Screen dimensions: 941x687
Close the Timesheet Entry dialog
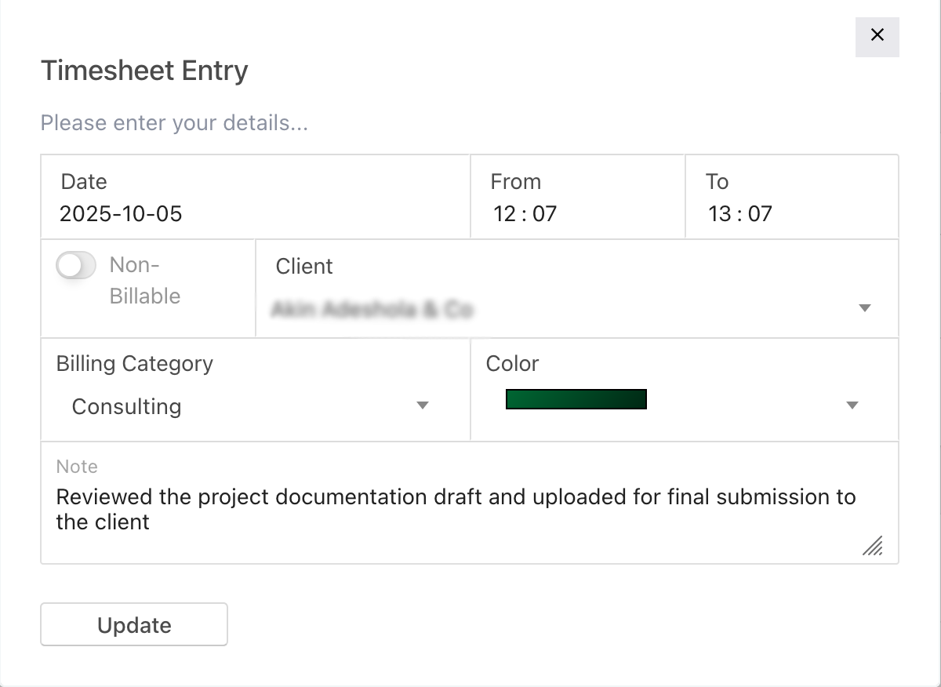coord(877,35)
